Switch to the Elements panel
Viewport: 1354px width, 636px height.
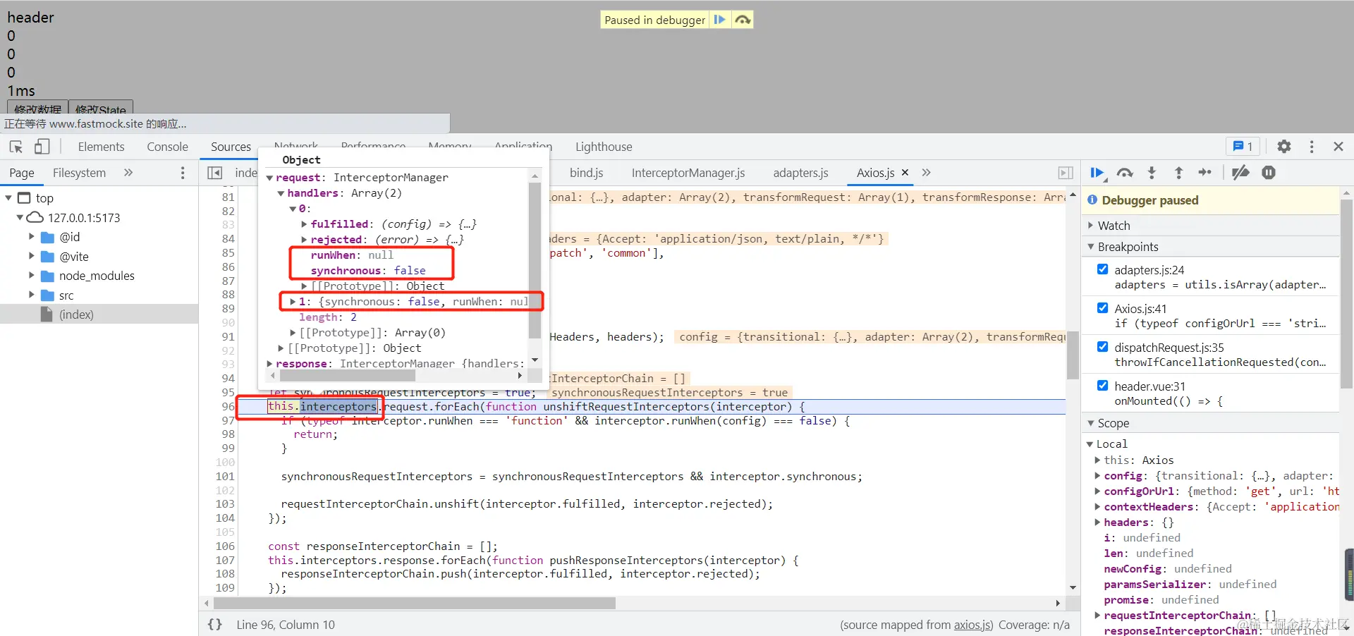click(x=101, y=147)
